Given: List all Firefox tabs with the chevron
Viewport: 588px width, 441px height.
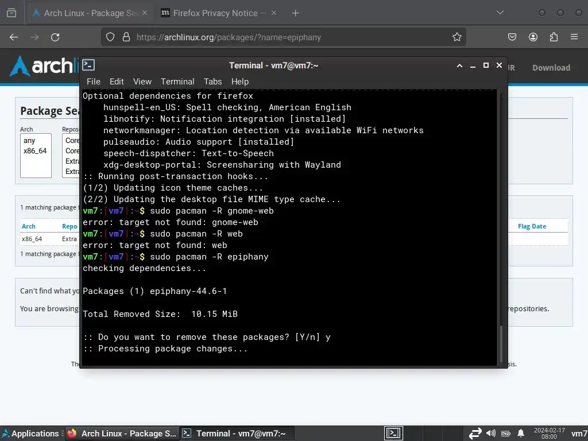Looking at the screenshot, I should (500, 13).
